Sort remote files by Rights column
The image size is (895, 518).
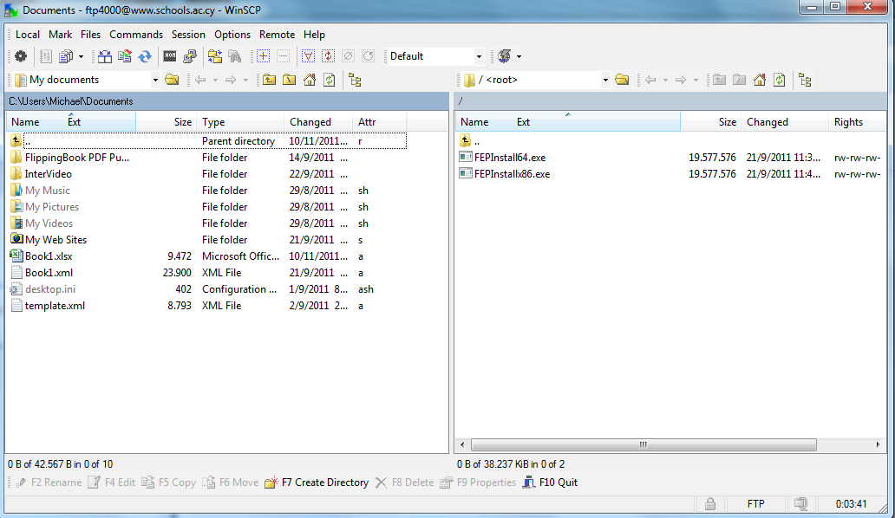(857, 122)
